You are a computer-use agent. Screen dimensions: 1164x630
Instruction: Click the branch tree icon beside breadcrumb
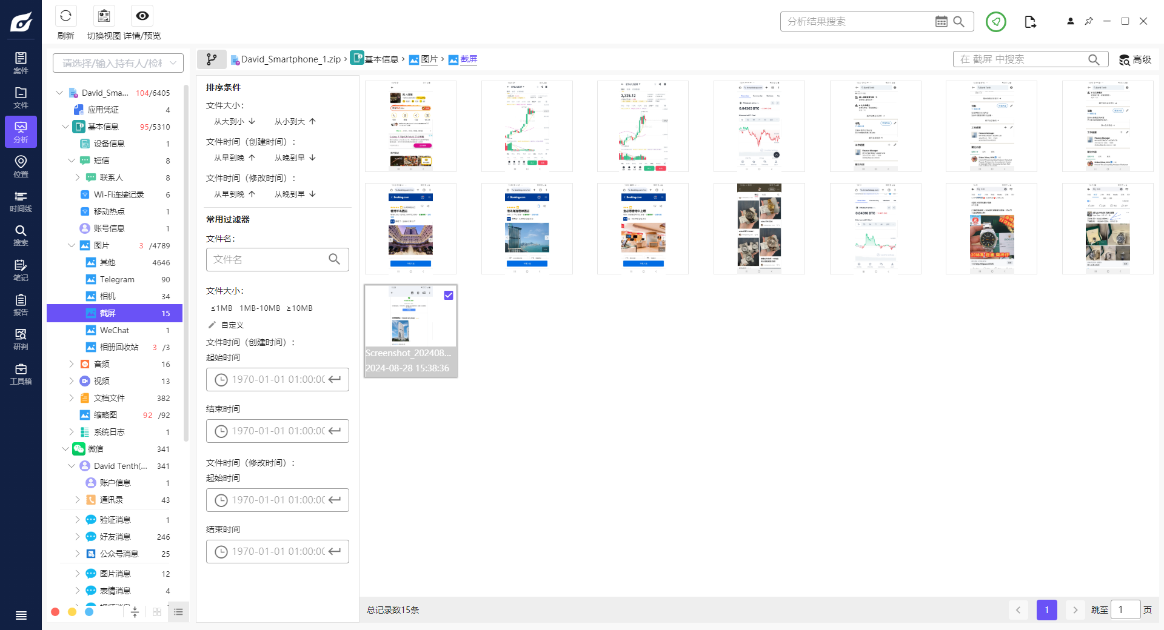212,59
